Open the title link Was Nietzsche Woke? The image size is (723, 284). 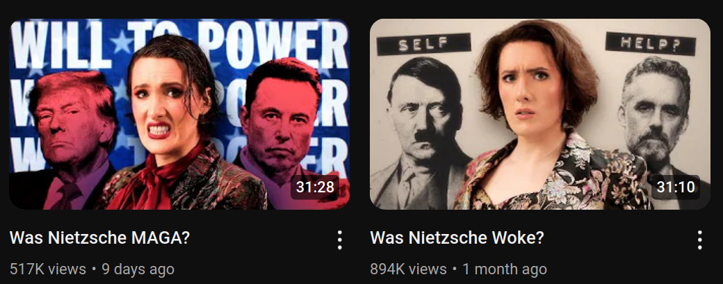point(457,238)
